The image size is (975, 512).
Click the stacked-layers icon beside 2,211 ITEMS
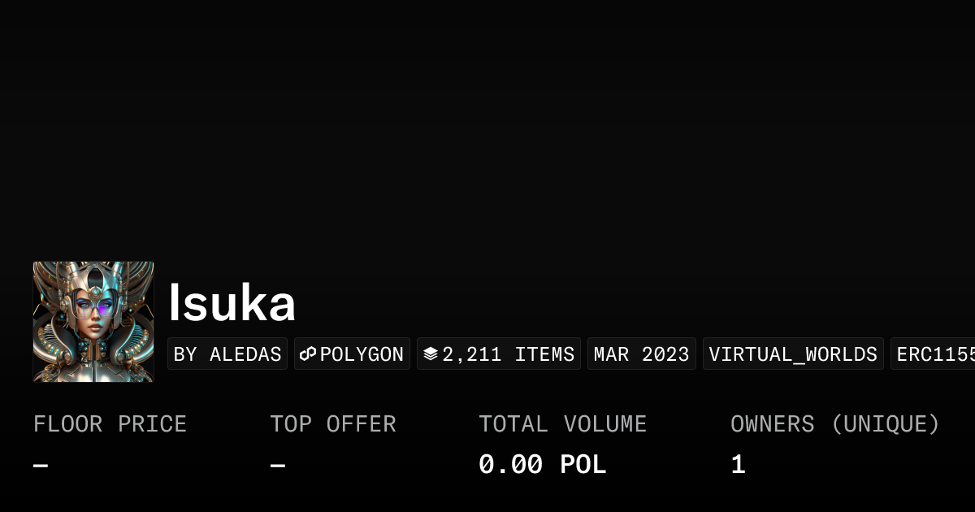(x=431, y=354)
